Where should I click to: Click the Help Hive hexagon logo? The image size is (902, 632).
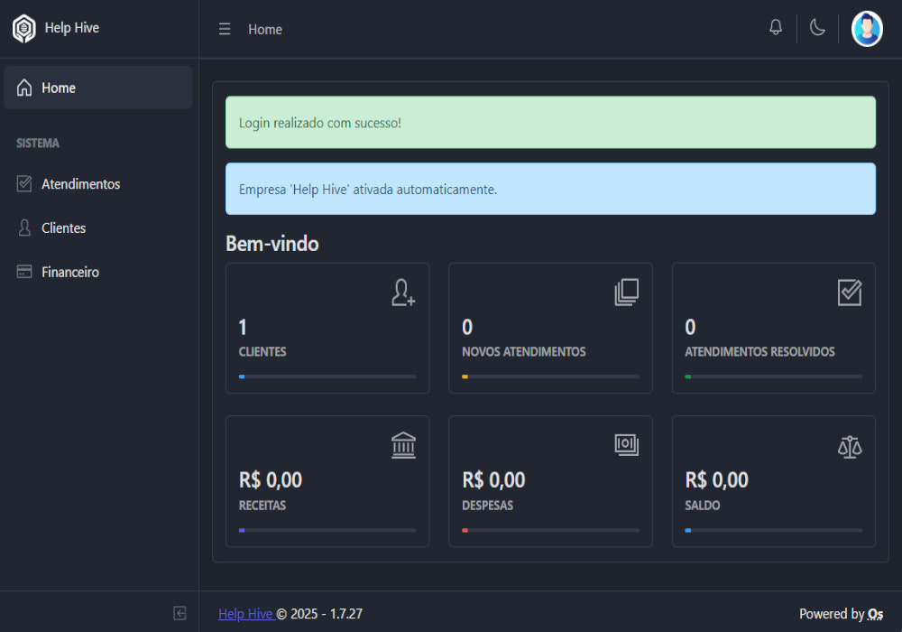tap(23, 29)
